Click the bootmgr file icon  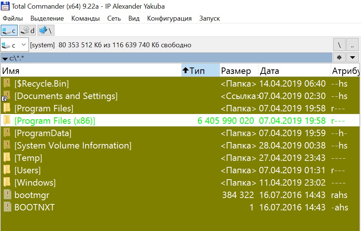[x=8, y=195]
